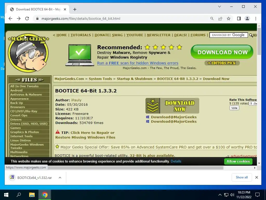Open the NEWSLETTER menu link
Screen dimensions: 266x200
pyautogui.click(x=159, y=35)
